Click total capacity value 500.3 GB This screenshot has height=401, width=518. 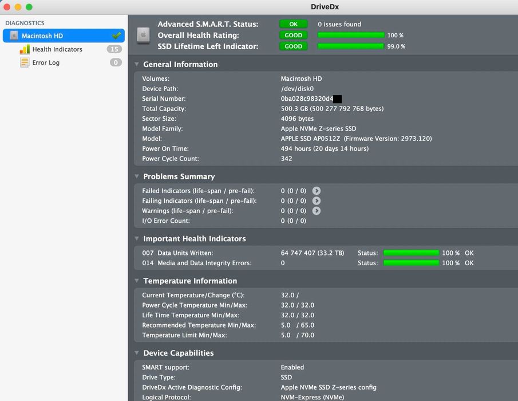click(x=332, y=108)
